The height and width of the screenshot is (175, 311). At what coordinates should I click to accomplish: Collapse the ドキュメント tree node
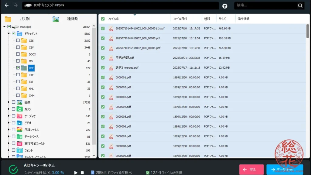coord(9,34)
